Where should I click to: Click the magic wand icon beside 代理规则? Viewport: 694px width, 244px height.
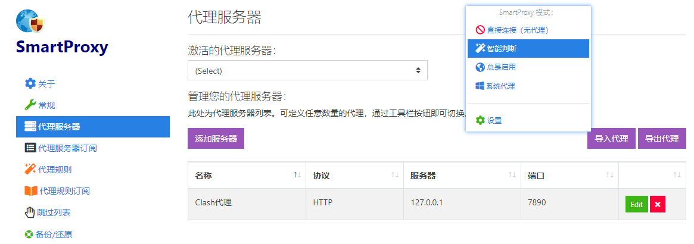[30, 169]
